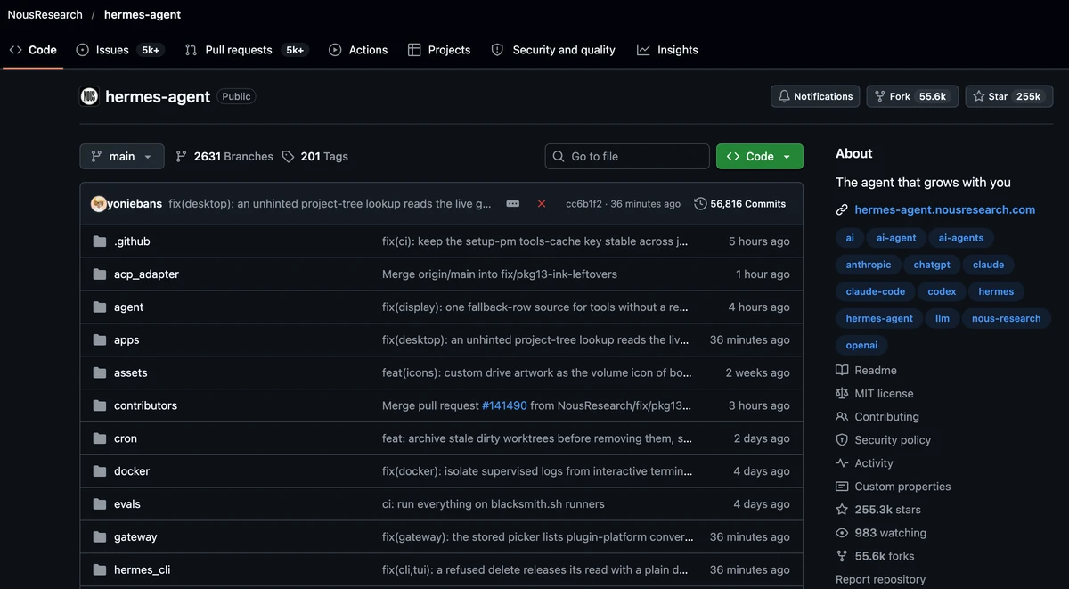View 56,816 Commits history
The image size is (1069, 589).
click(x=740, y=203)
